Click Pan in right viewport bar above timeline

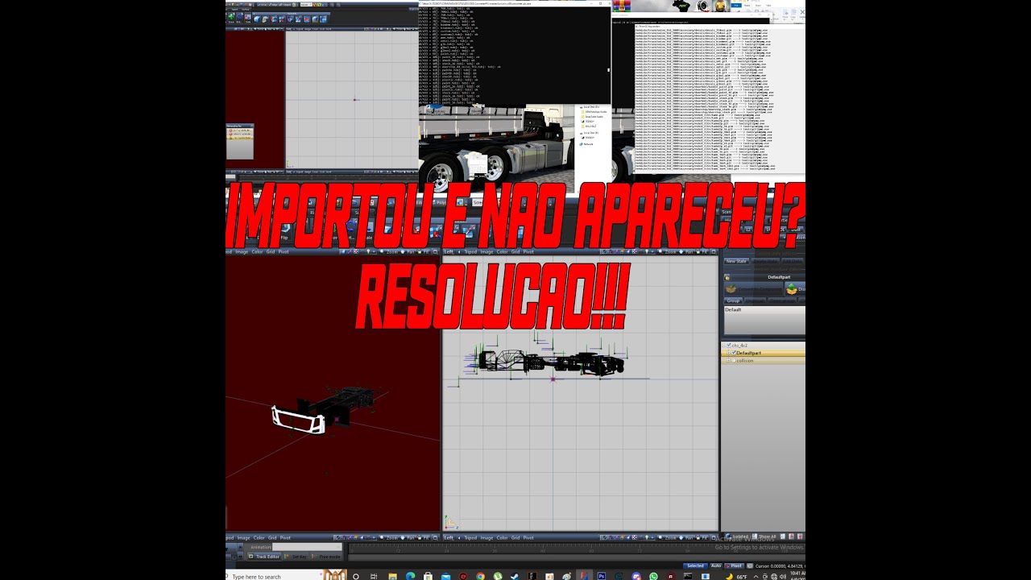pyautogui.click(x=685, y=537)
